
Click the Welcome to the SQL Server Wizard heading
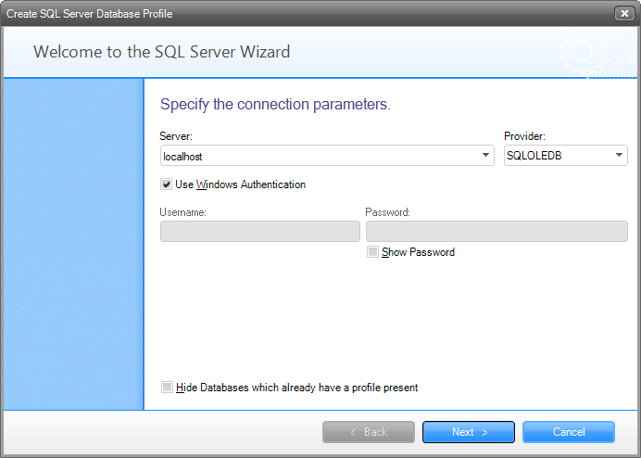[162, 52]
